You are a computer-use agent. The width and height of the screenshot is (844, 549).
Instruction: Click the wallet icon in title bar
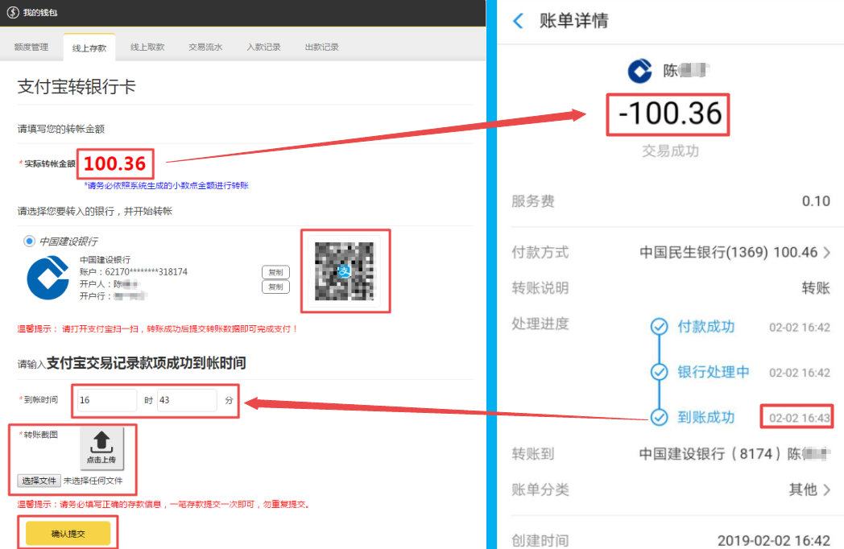click(12, 13)
